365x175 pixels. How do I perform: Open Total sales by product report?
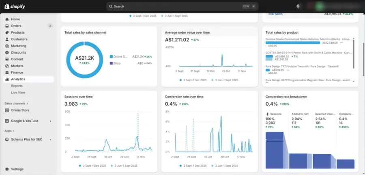tap(282, 32)
